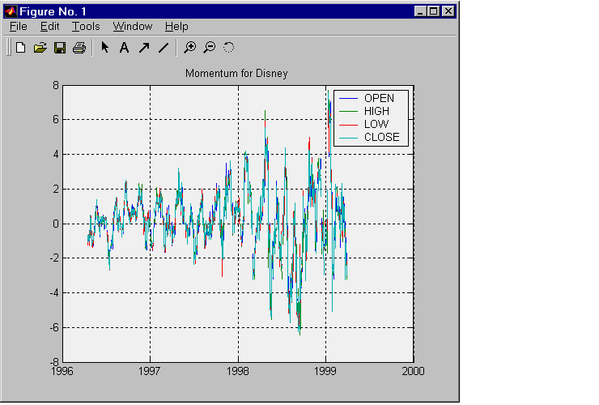Click the MATLAB logo in title bar
Viewport: 599px width, 405px height.
[x=11, y=11]
